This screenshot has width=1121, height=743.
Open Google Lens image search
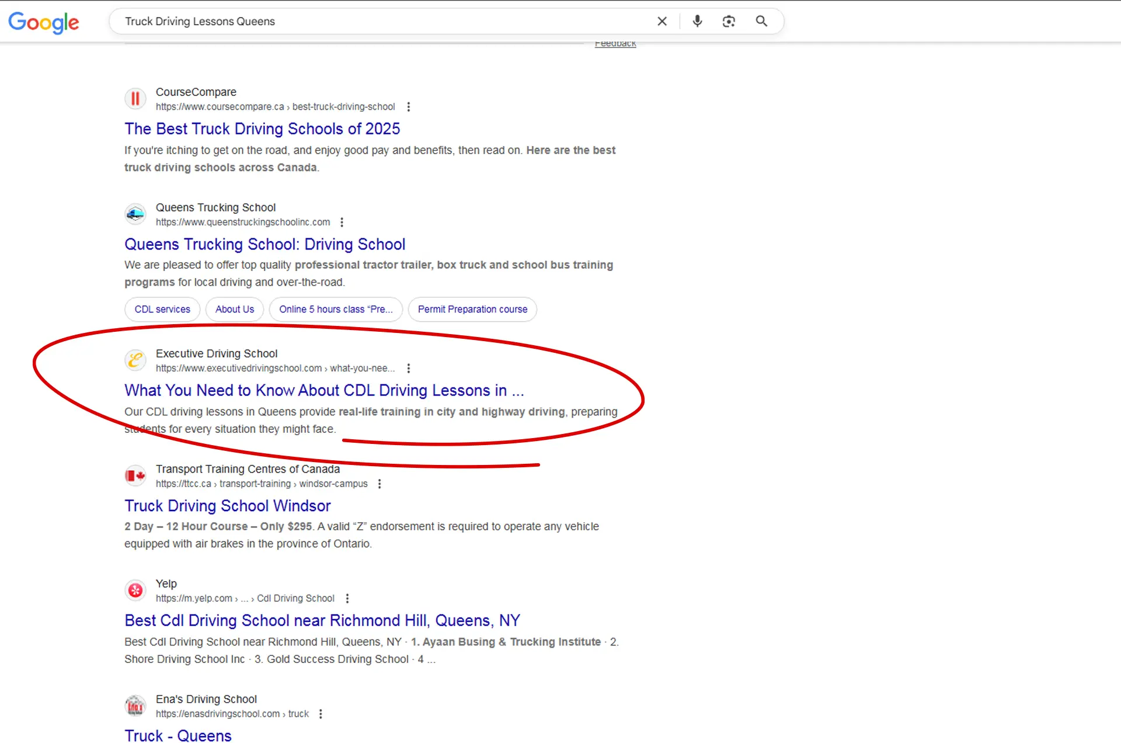pos(729,22)
